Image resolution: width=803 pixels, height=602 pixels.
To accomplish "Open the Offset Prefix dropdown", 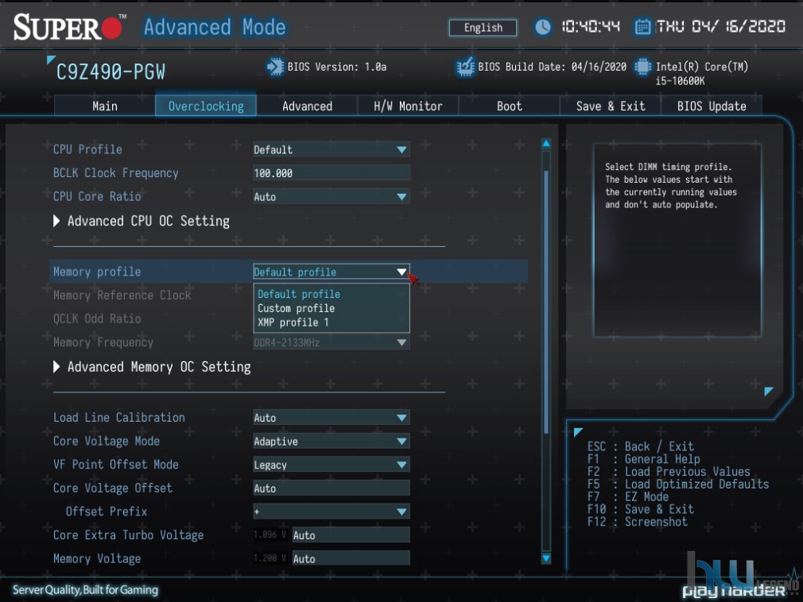I will 332,512.
